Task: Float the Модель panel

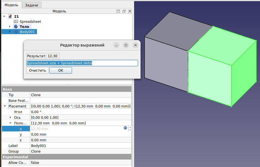Action: (124, 11)
